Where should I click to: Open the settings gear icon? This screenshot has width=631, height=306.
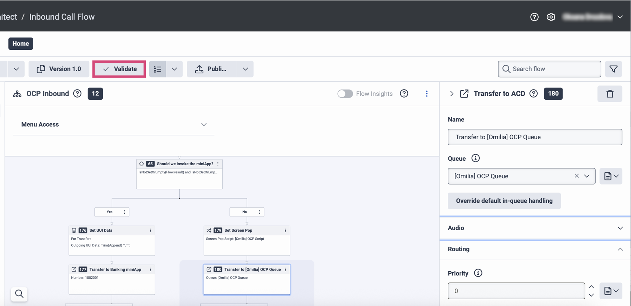[x=551, y=17]
